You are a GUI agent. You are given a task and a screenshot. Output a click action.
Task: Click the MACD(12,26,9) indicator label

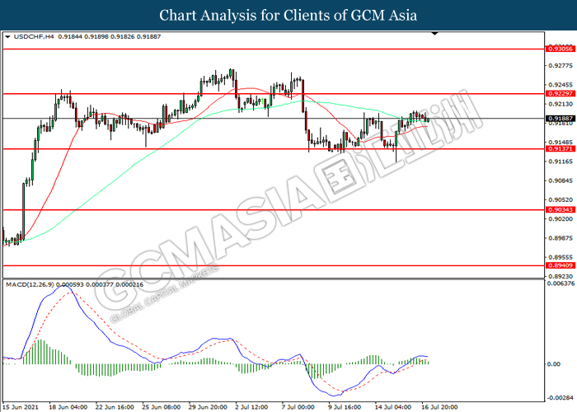[x=30, y=285]
